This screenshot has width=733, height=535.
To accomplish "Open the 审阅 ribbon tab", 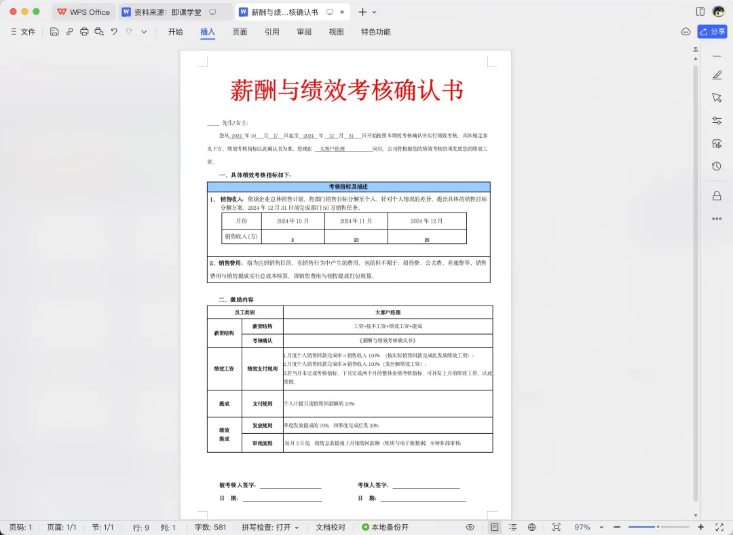I will [304, 32].
